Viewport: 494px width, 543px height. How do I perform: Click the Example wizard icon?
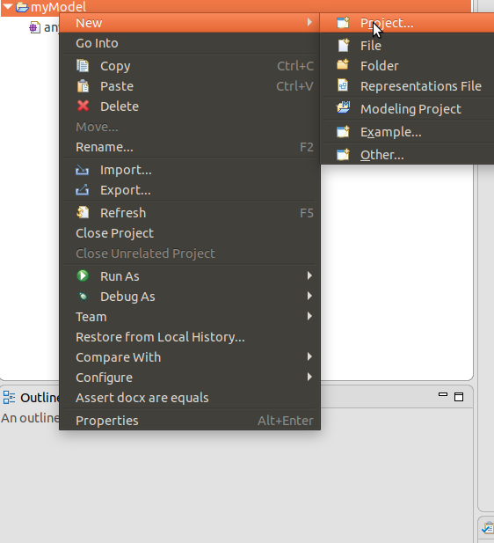[343, 132]
